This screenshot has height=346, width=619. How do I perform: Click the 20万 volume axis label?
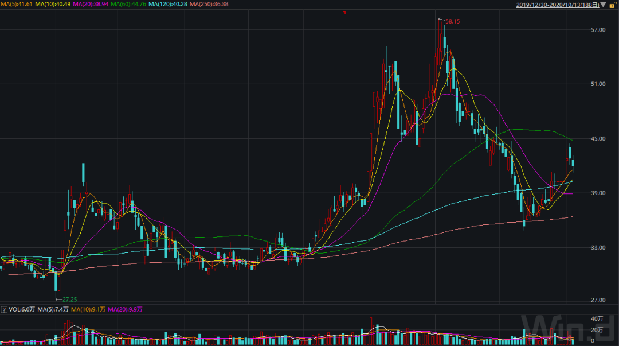pos(597,330)
